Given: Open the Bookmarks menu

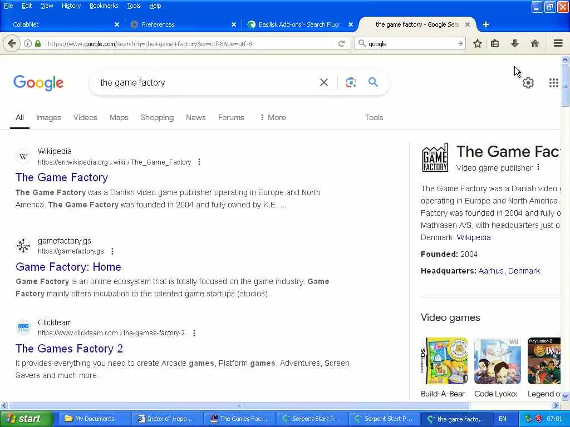Looking at the screenshot, I should [x=104, y=6].
